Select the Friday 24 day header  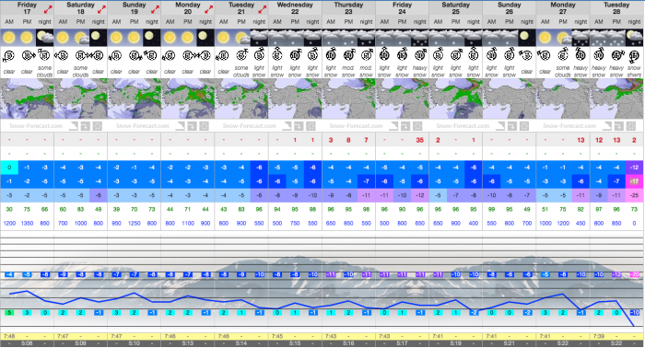pyautogui.click(x=402, y=7)
